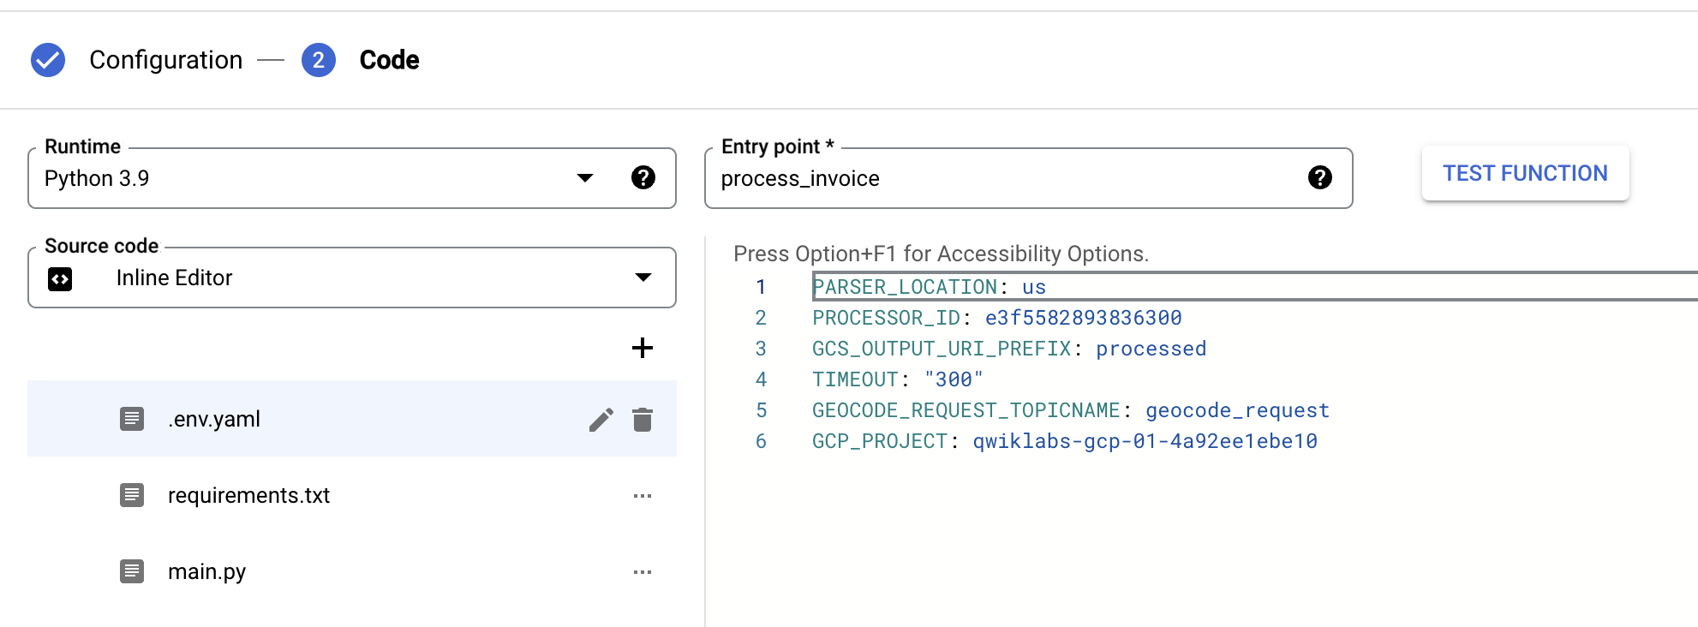Image resolution: width=1698 pixels, height=627 pixels.
Task: Click the GCS_OUTPUT_URI_PREFIX key
Action: click(942, 349)
